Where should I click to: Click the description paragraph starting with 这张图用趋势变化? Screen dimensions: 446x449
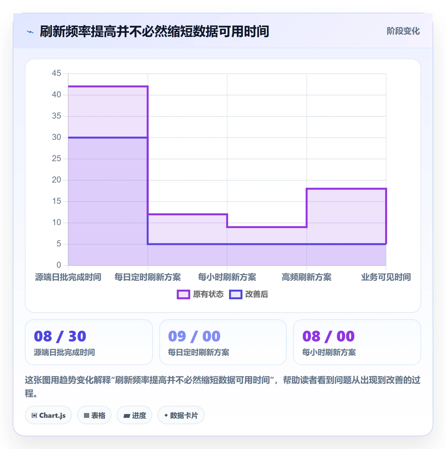pyautogui.click(x=223, y=387)
